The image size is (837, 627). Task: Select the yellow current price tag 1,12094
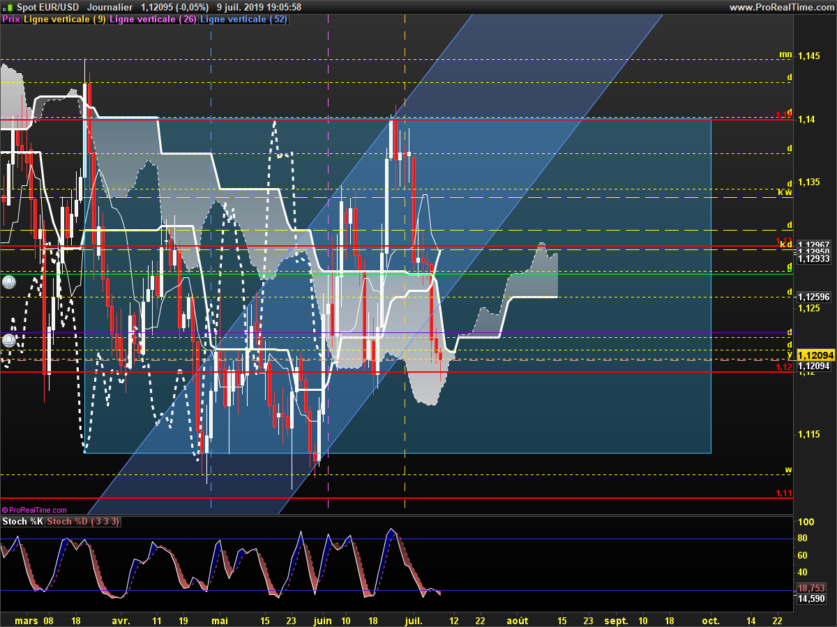point(815,355)
